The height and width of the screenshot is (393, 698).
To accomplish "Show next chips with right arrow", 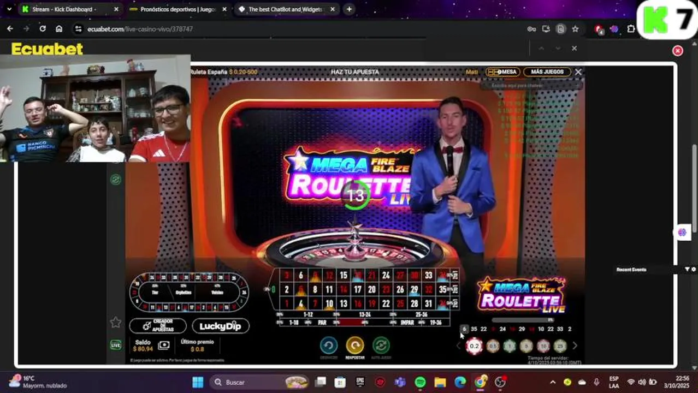I will pyautogui.click(x=575, y=346).
